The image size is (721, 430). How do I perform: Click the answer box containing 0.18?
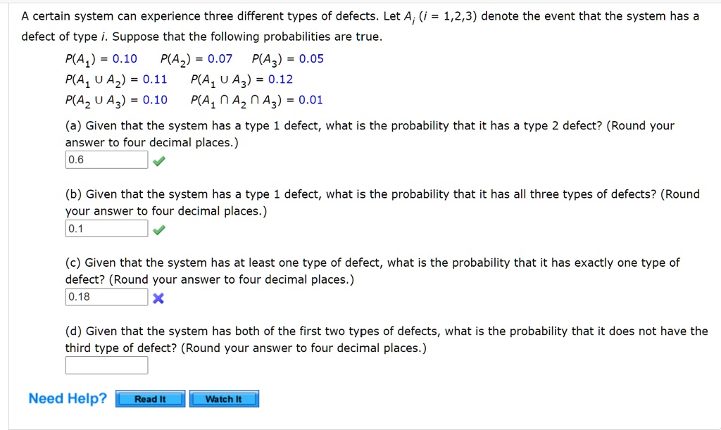coord(106,296)
